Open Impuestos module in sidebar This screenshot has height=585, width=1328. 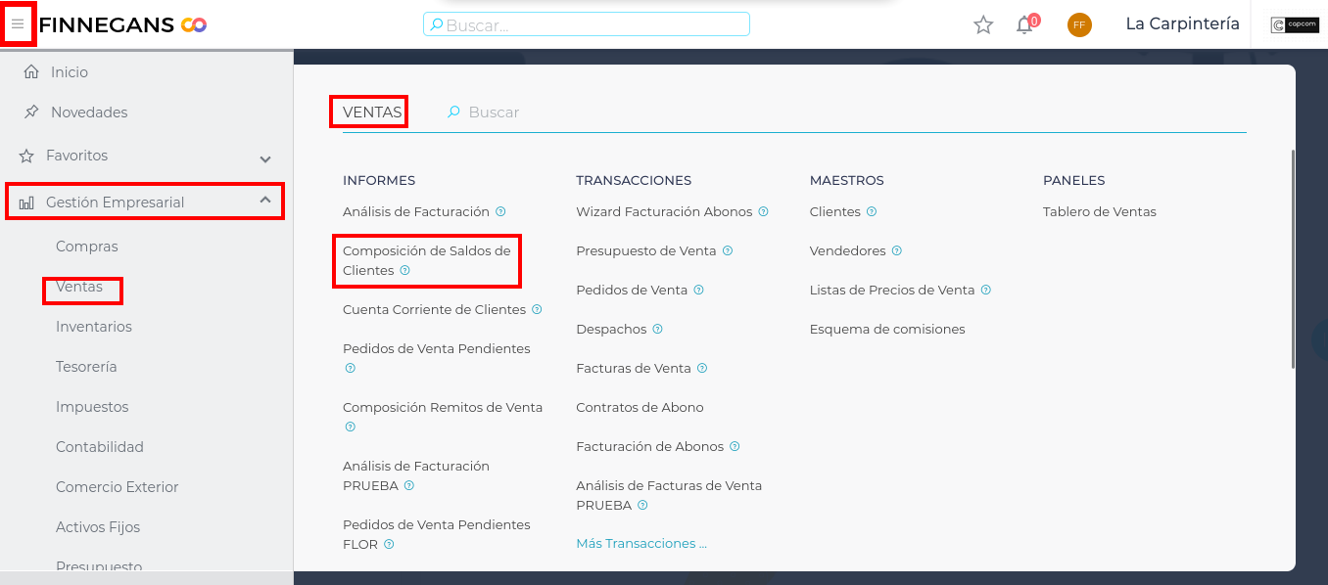92,407
